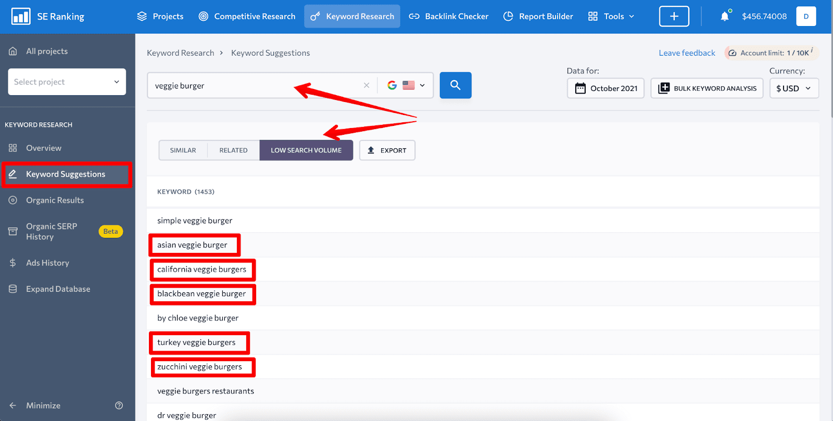The image size is (833, 421).
Task: Open the $ USD currency dropdown
Action: pos(794,88)
